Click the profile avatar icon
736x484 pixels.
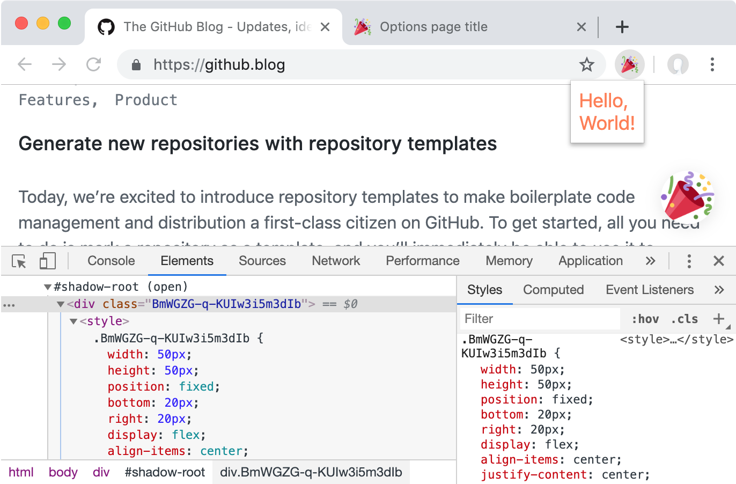point(678,65)
